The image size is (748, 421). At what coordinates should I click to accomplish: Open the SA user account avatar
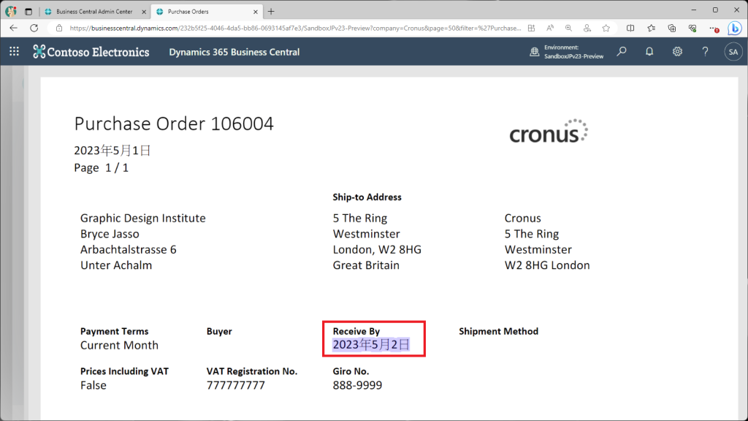[733, 52]
